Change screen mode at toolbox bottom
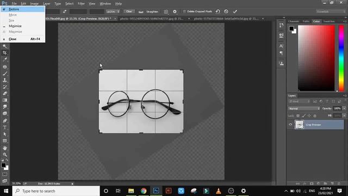The height and width of the screenshot is (196, 348). tap(5, 181)
